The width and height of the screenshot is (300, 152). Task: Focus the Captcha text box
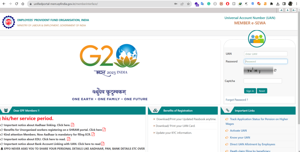pos(263,81)
